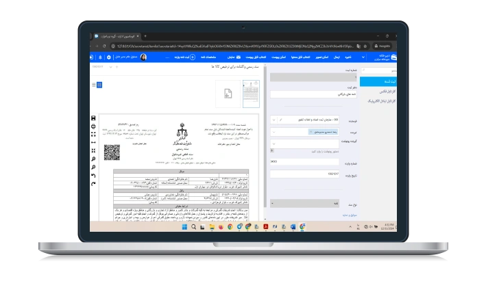Click the small plus button under copy-recipient field
Image resolution: width=486 pixels, height=281 pixels.
point(272,151)
